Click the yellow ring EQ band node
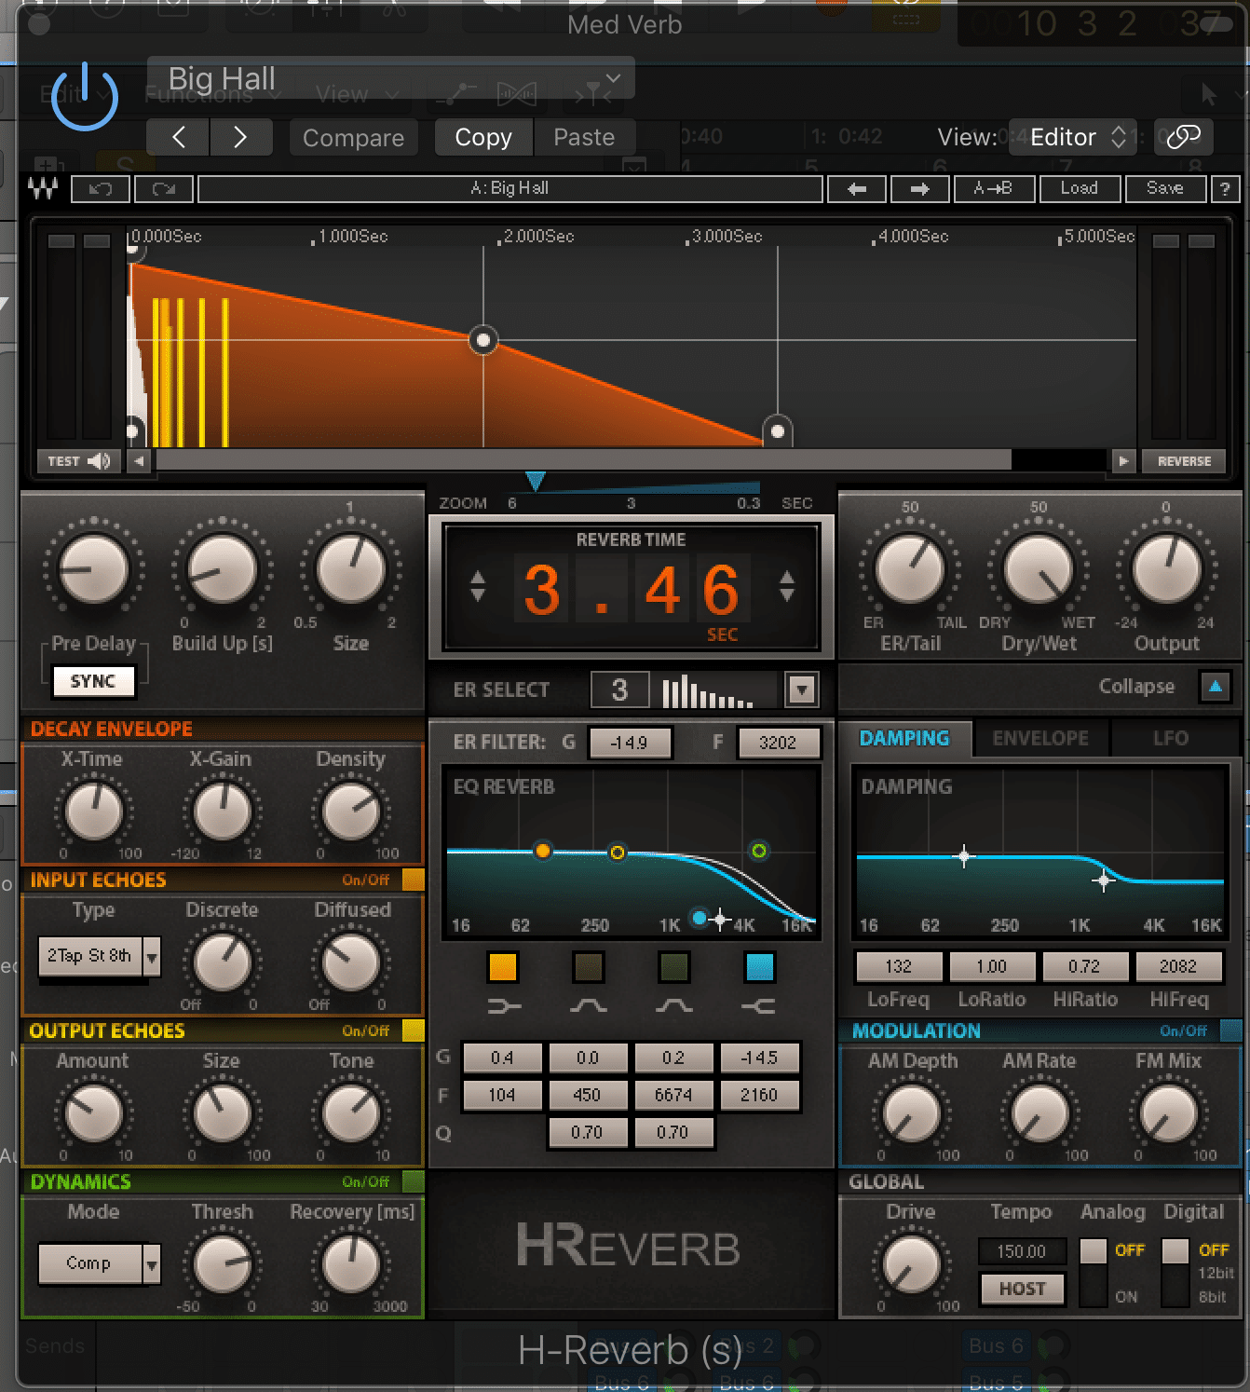 (617, 853)
